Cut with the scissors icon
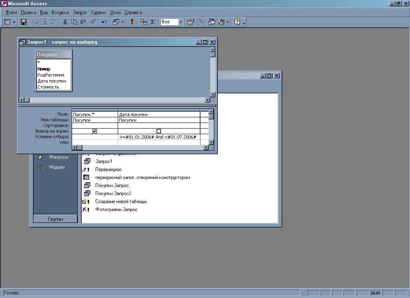This screenshot has width=410, height=298. (x=65, y=22)
